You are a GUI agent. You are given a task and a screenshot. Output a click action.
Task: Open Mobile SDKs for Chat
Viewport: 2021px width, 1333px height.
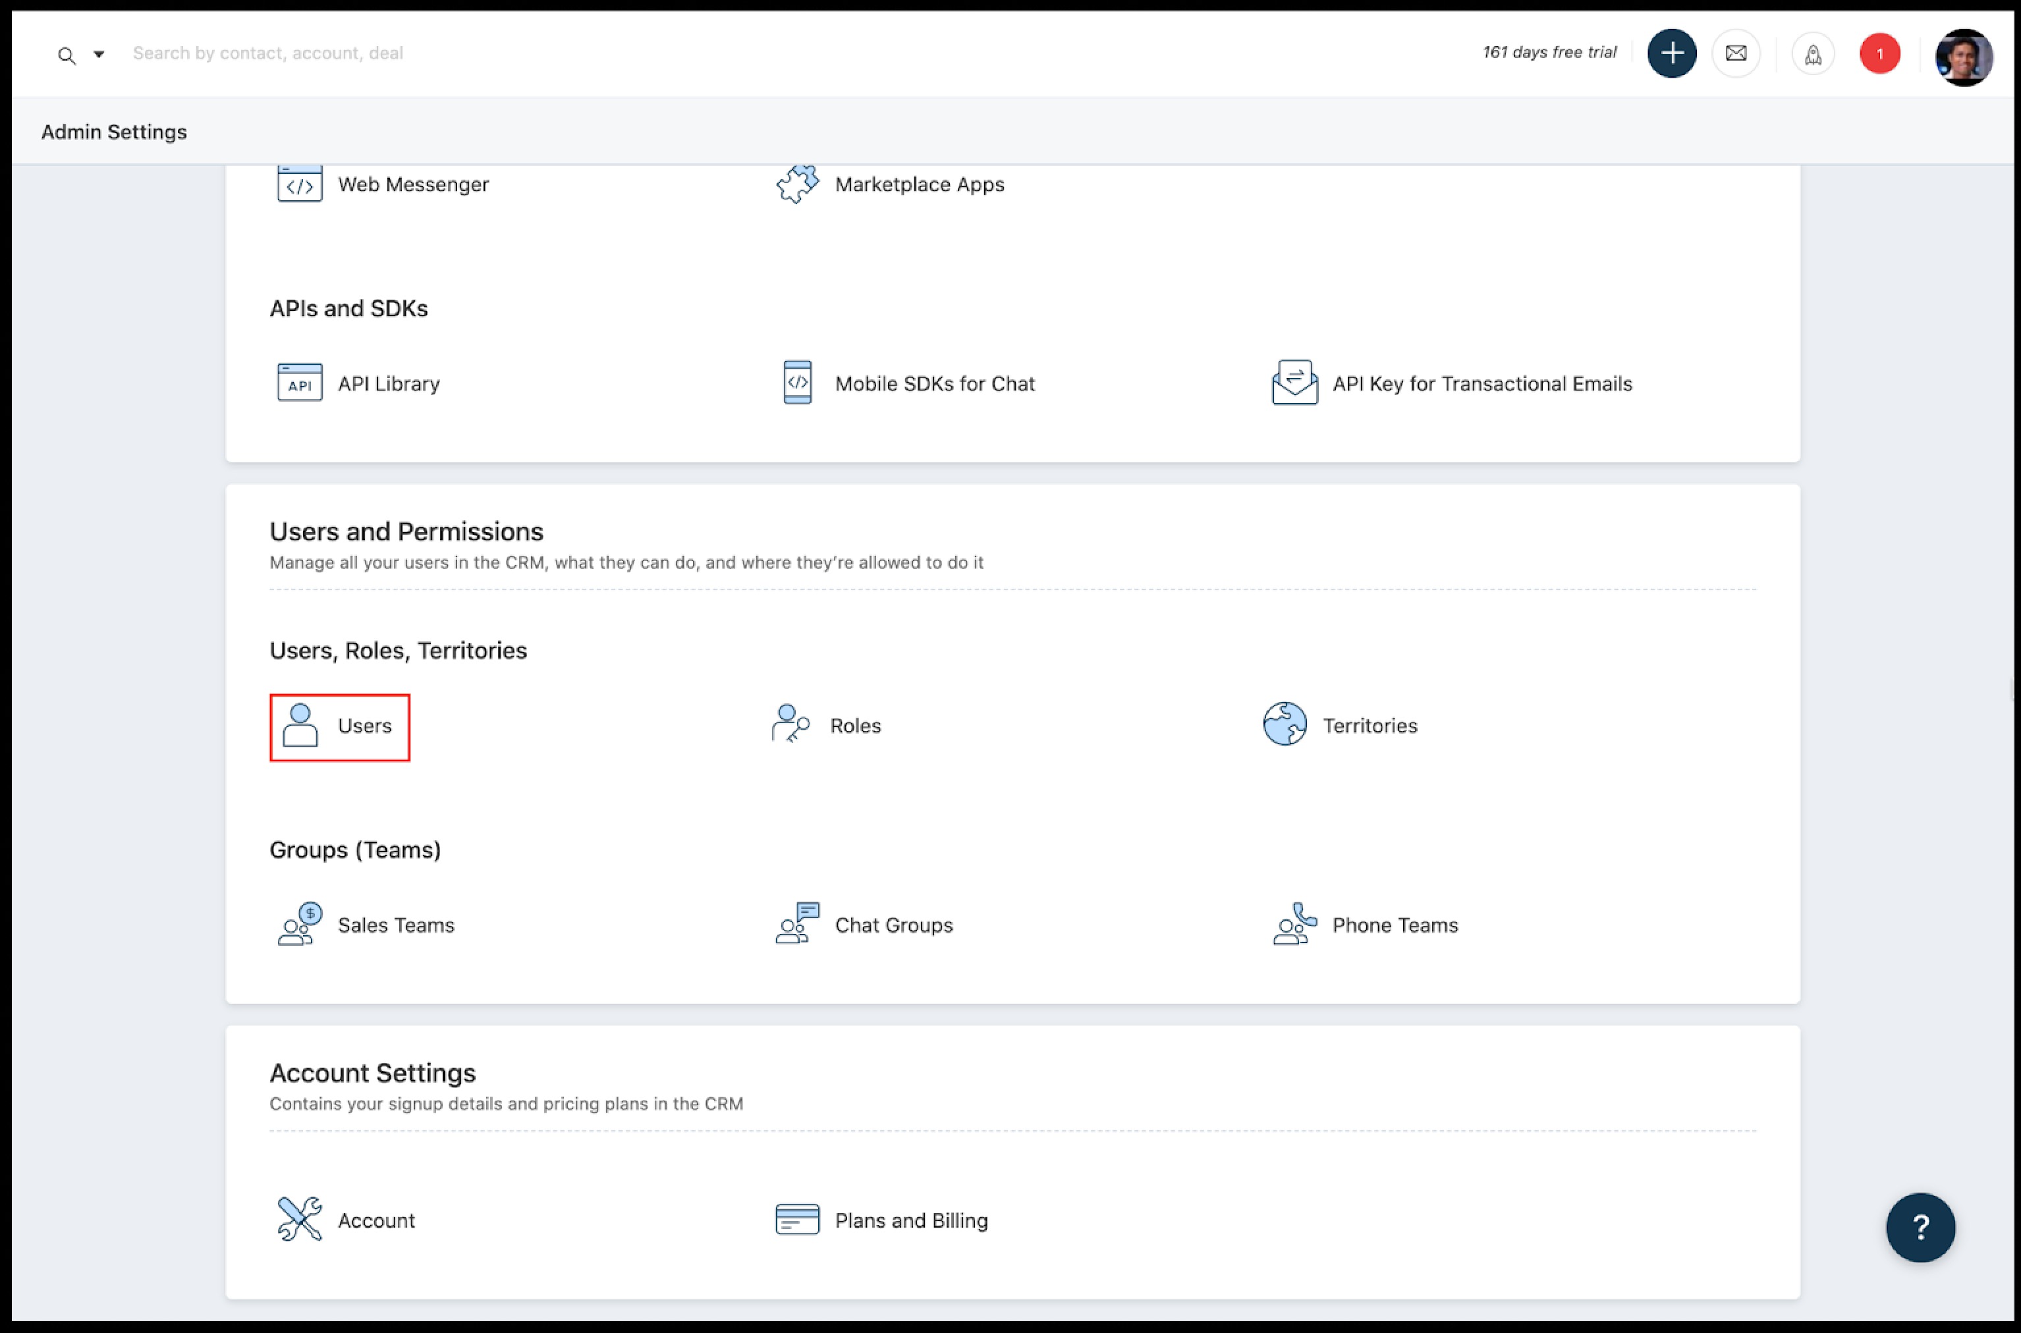click(x=934, y=383)
